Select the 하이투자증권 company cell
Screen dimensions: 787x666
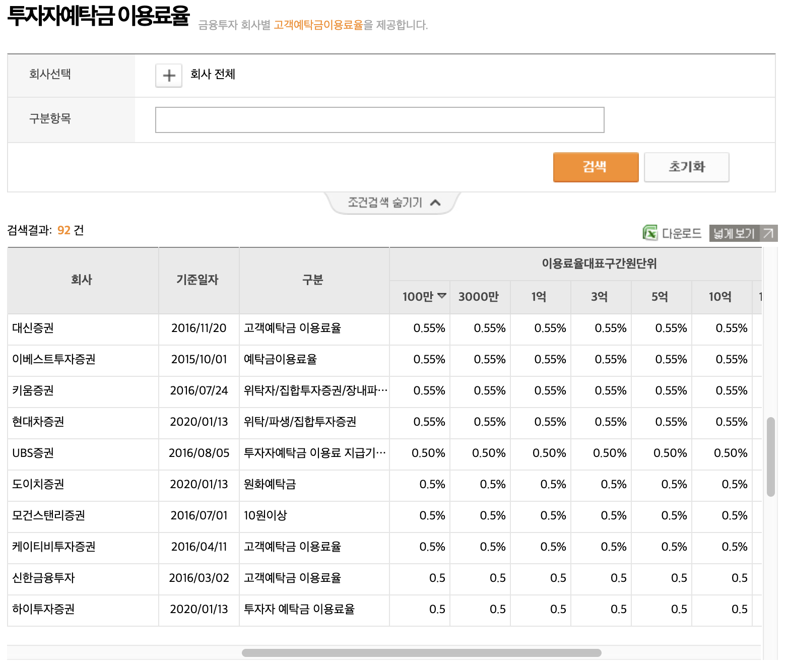pyautogui.click(x=83, y=610)
